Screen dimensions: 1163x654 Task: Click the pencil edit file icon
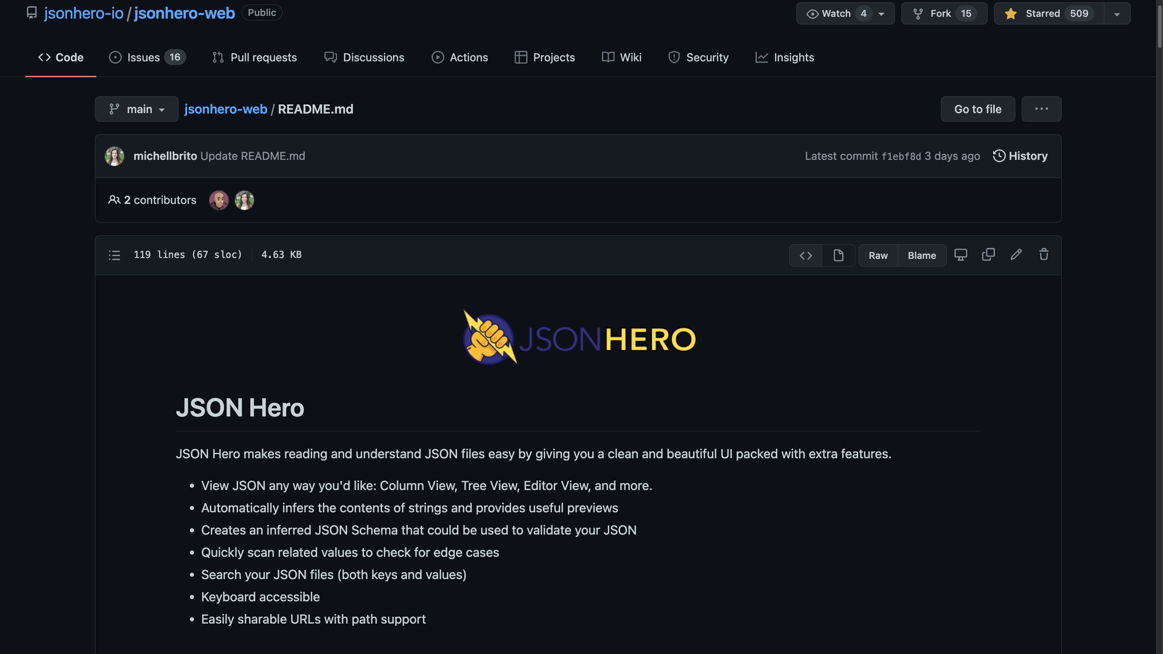click(x=1016, y=255)
